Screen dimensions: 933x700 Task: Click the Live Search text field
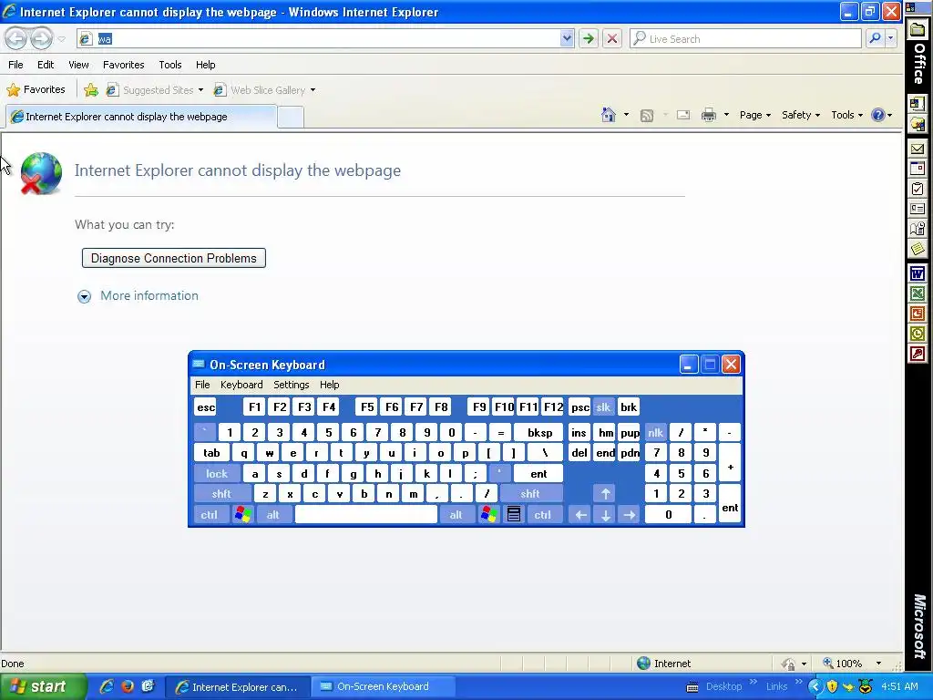(745, 38)
